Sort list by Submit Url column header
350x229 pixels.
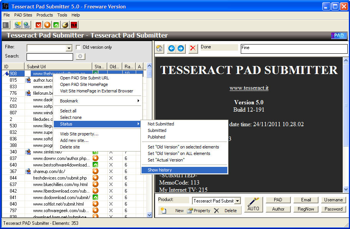[x=58, y=66]
